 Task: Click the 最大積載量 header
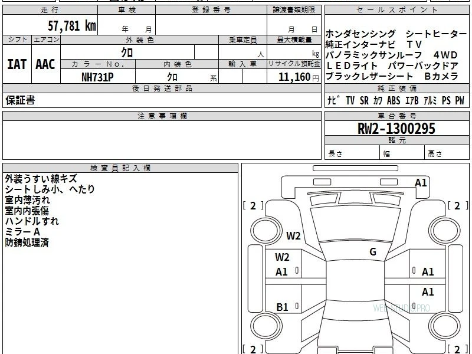pos(294,40)
